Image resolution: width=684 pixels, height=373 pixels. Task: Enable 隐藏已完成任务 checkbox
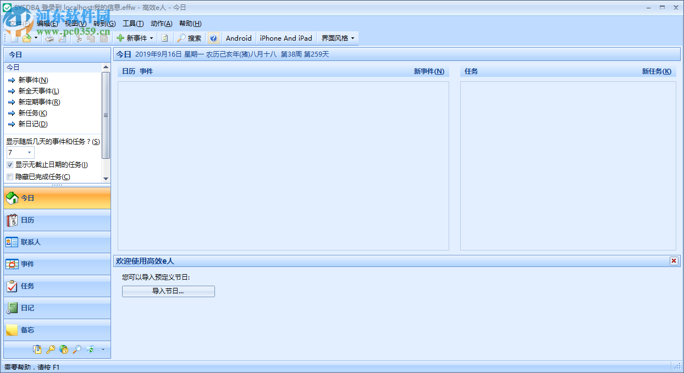pos(9,176)
